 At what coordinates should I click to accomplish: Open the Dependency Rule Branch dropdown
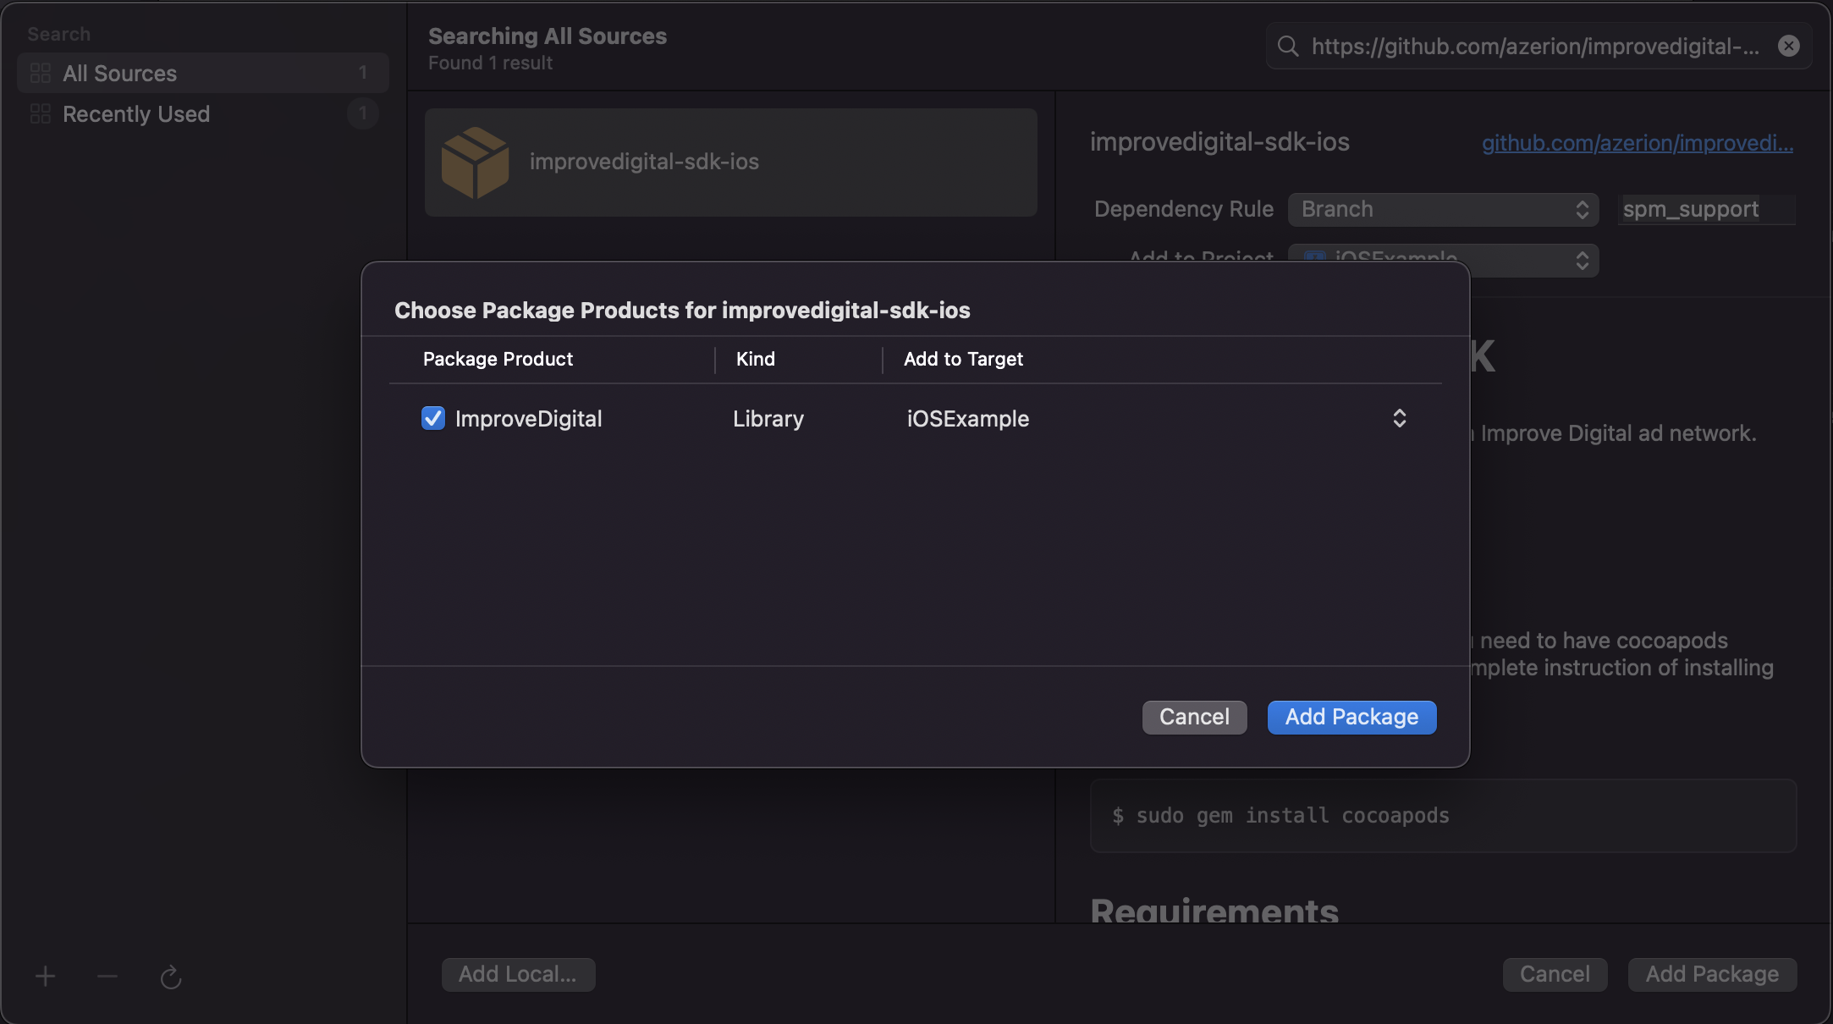pos(1444,209)
